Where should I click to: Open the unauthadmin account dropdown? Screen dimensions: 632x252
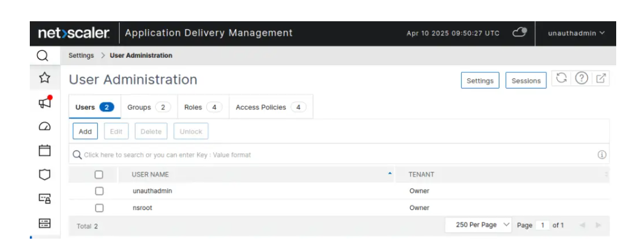click(x=577, y=33)
